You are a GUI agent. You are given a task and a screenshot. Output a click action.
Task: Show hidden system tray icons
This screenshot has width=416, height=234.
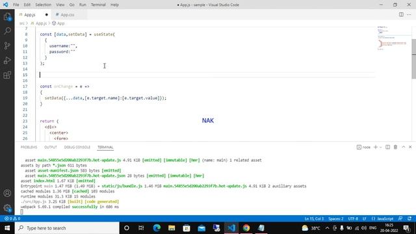(x=327, y=228)
